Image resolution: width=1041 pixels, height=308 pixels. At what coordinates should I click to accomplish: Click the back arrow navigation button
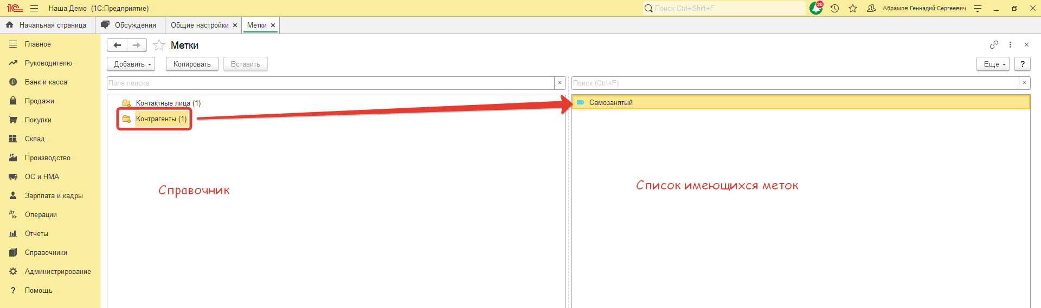pos(117,45)
